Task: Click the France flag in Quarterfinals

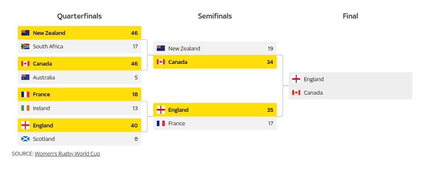Action: click(25, 95)
